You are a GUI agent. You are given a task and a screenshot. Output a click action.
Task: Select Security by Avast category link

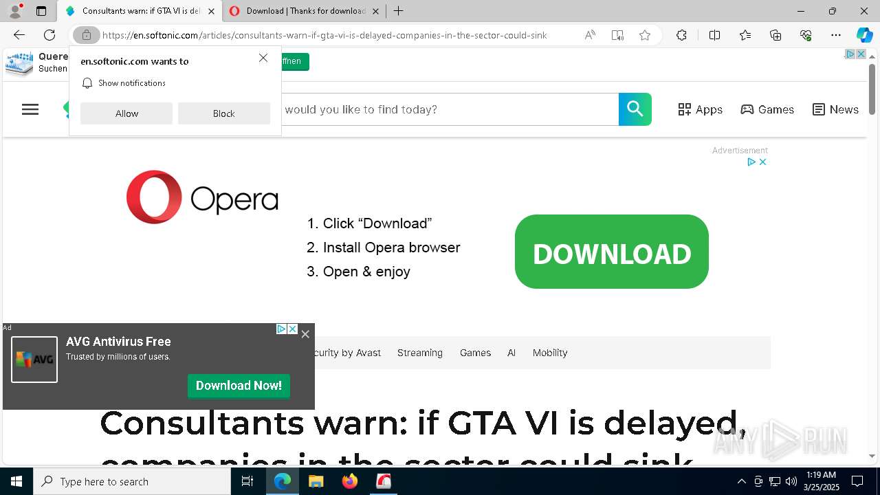348,353
